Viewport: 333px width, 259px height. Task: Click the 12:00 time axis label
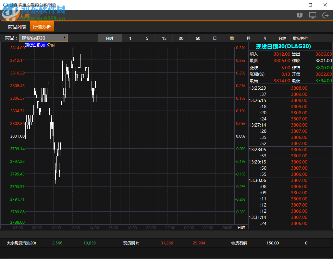[75, 228]
